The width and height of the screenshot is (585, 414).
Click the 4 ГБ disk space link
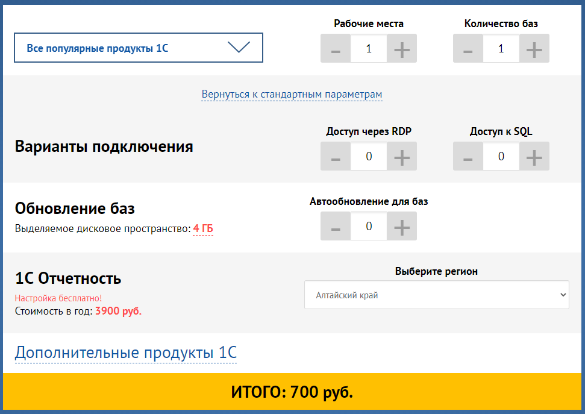point(203,228)
